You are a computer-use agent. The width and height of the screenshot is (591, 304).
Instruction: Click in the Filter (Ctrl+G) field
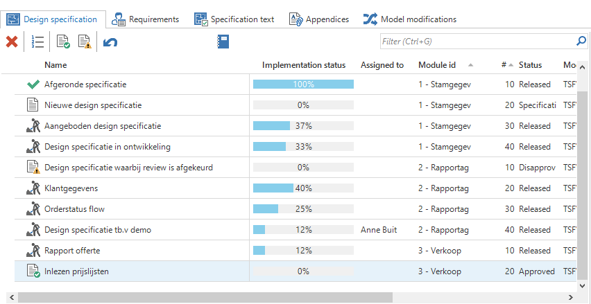click(x=477, y=42)
